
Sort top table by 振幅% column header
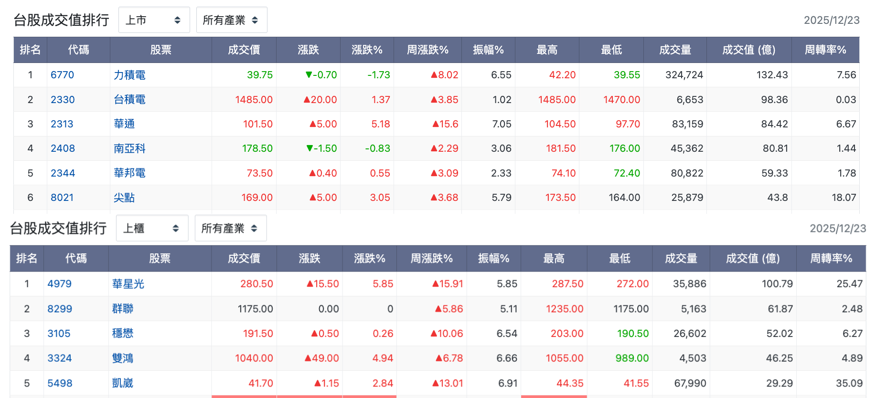click(488, 50)
